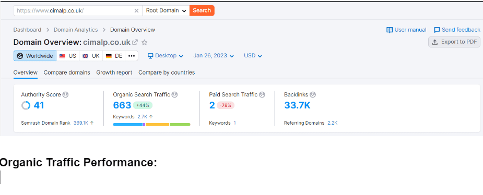Switch to Compare domains tab

pyautogui.click(x=67, y=72)
